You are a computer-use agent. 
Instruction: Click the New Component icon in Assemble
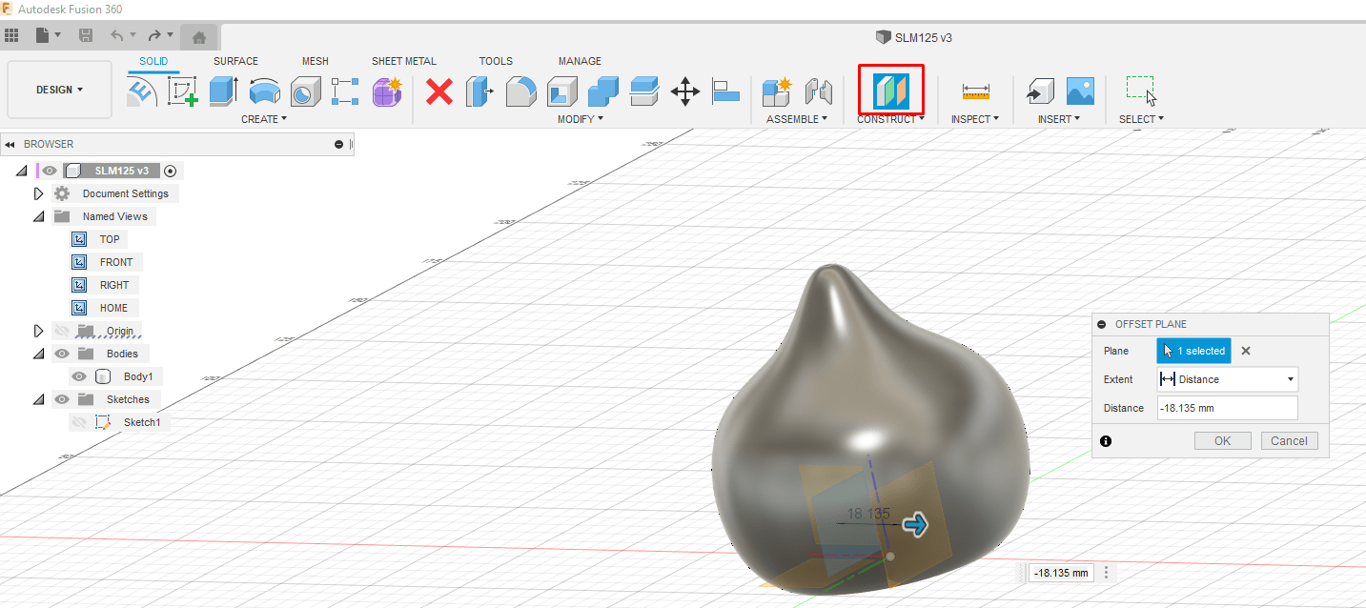(777, 92)
